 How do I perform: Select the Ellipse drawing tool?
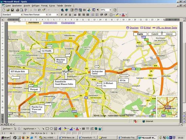click(x=51, y=128)
